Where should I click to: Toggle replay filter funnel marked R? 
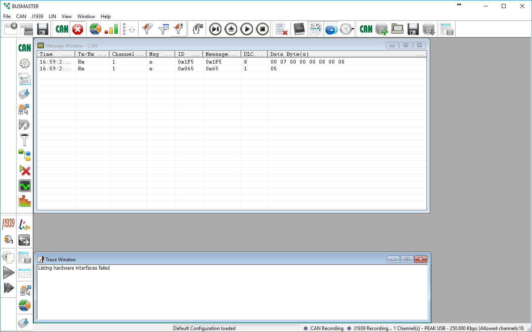(179, 29)
